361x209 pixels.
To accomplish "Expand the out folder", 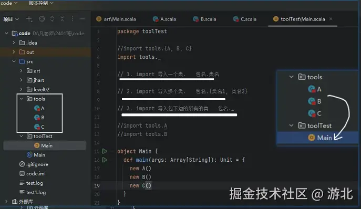I will [14, 52].
